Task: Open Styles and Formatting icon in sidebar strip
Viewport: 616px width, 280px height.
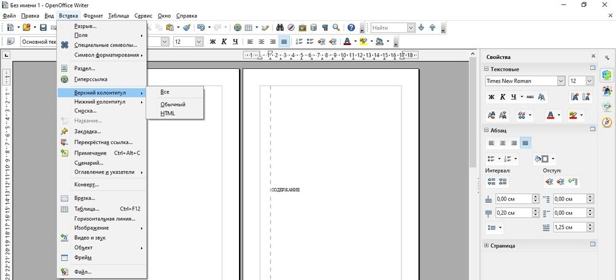Action: [x=607, y=90]
